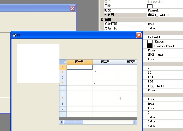The image size is (183, 131).
Task: Open the Top, Left anchor value
Action: coord(165,86)
